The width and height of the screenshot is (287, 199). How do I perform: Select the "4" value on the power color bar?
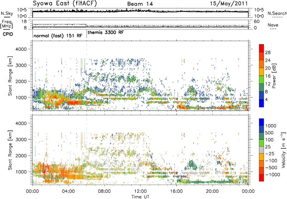267,99
